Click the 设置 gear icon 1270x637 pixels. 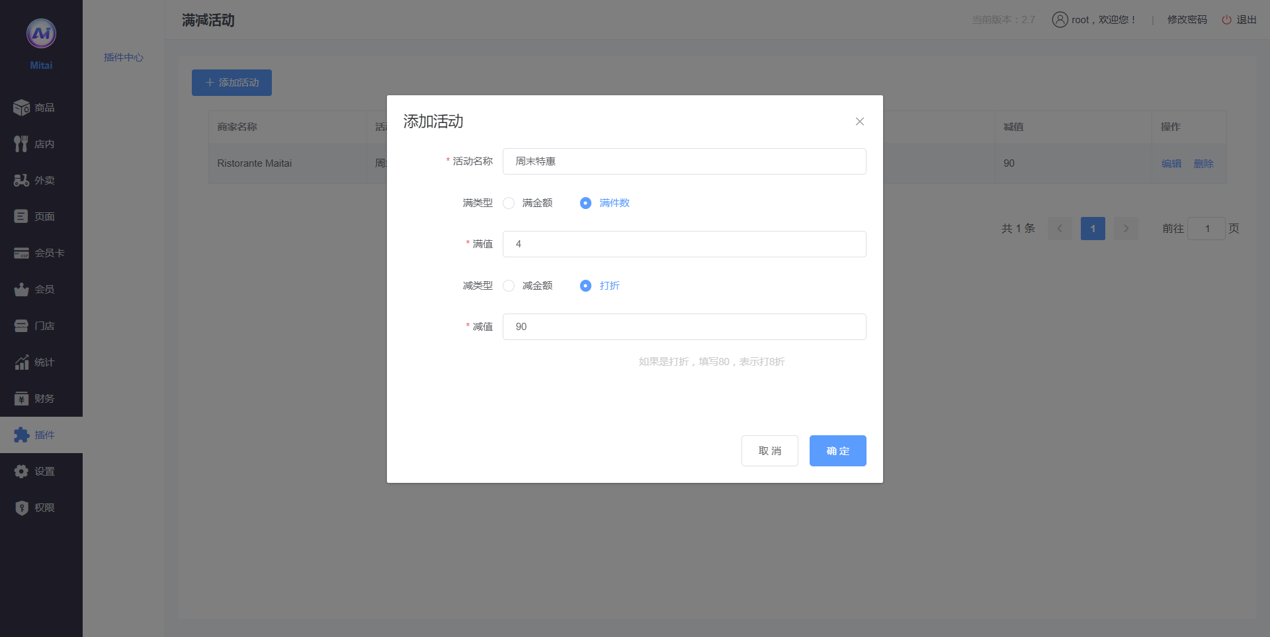21,472
